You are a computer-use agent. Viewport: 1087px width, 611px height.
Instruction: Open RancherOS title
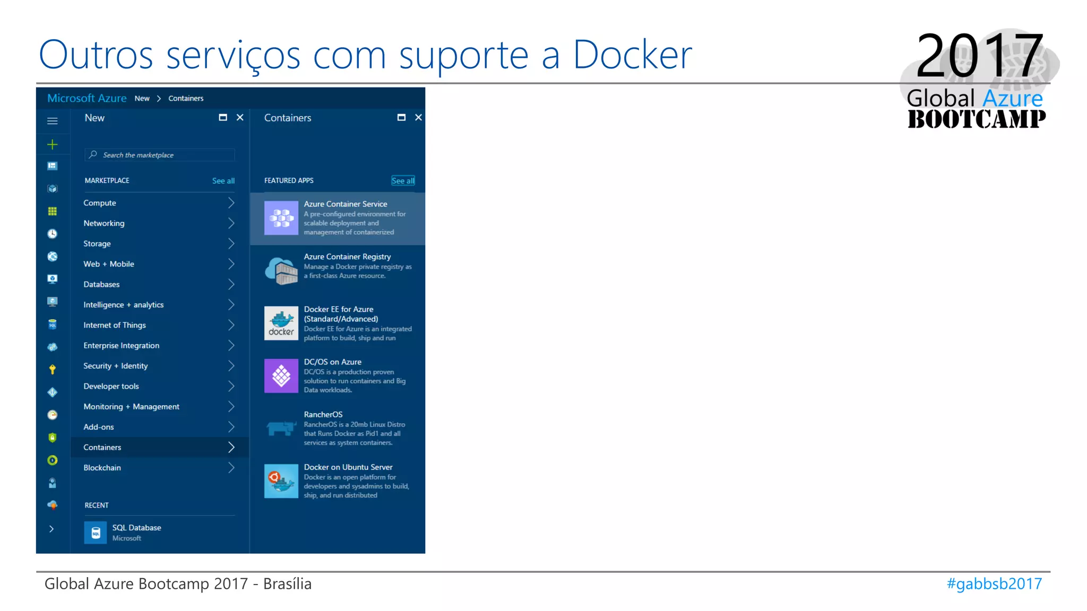(323, 414)
